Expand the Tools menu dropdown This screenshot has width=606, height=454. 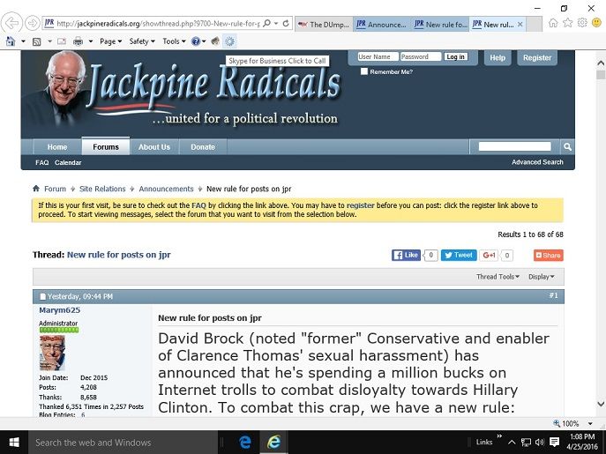click(174, 41)
